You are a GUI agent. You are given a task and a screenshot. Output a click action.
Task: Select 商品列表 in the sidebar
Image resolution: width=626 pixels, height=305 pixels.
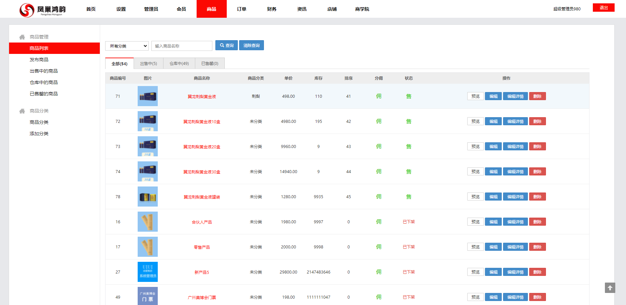tap(54, 48)
